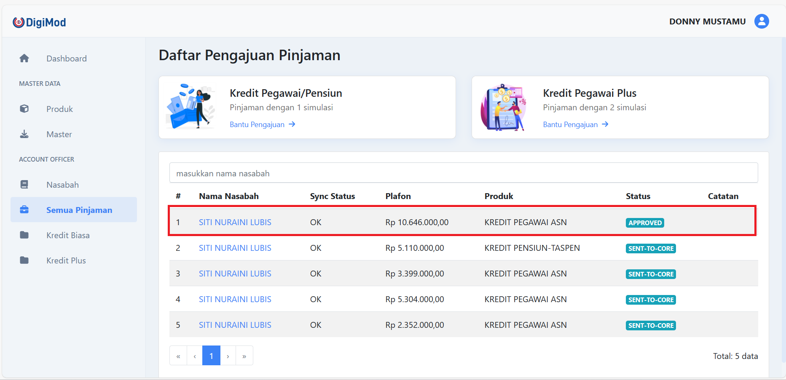786x380 pixels.
Task: Click the Kredit Plus folder icon
Action: tap(24, 260)
